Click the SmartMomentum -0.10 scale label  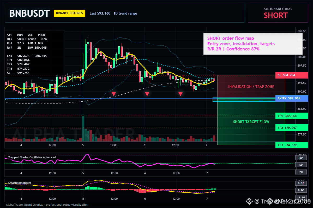301,198
